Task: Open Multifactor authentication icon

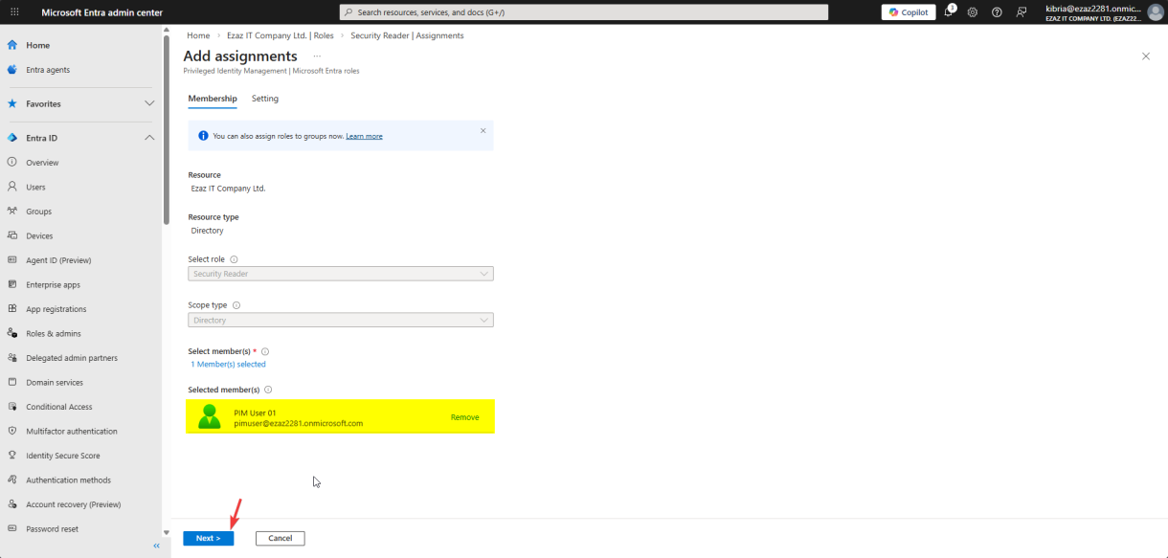Action: [12, 431]
